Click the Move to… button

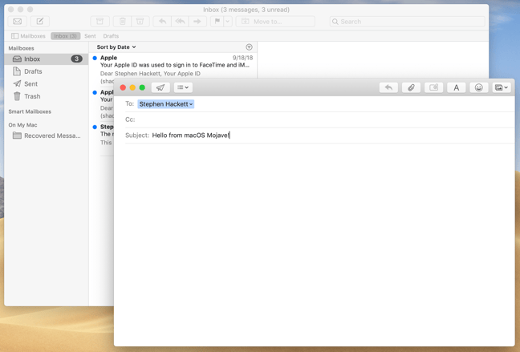(x=275, y=22)
